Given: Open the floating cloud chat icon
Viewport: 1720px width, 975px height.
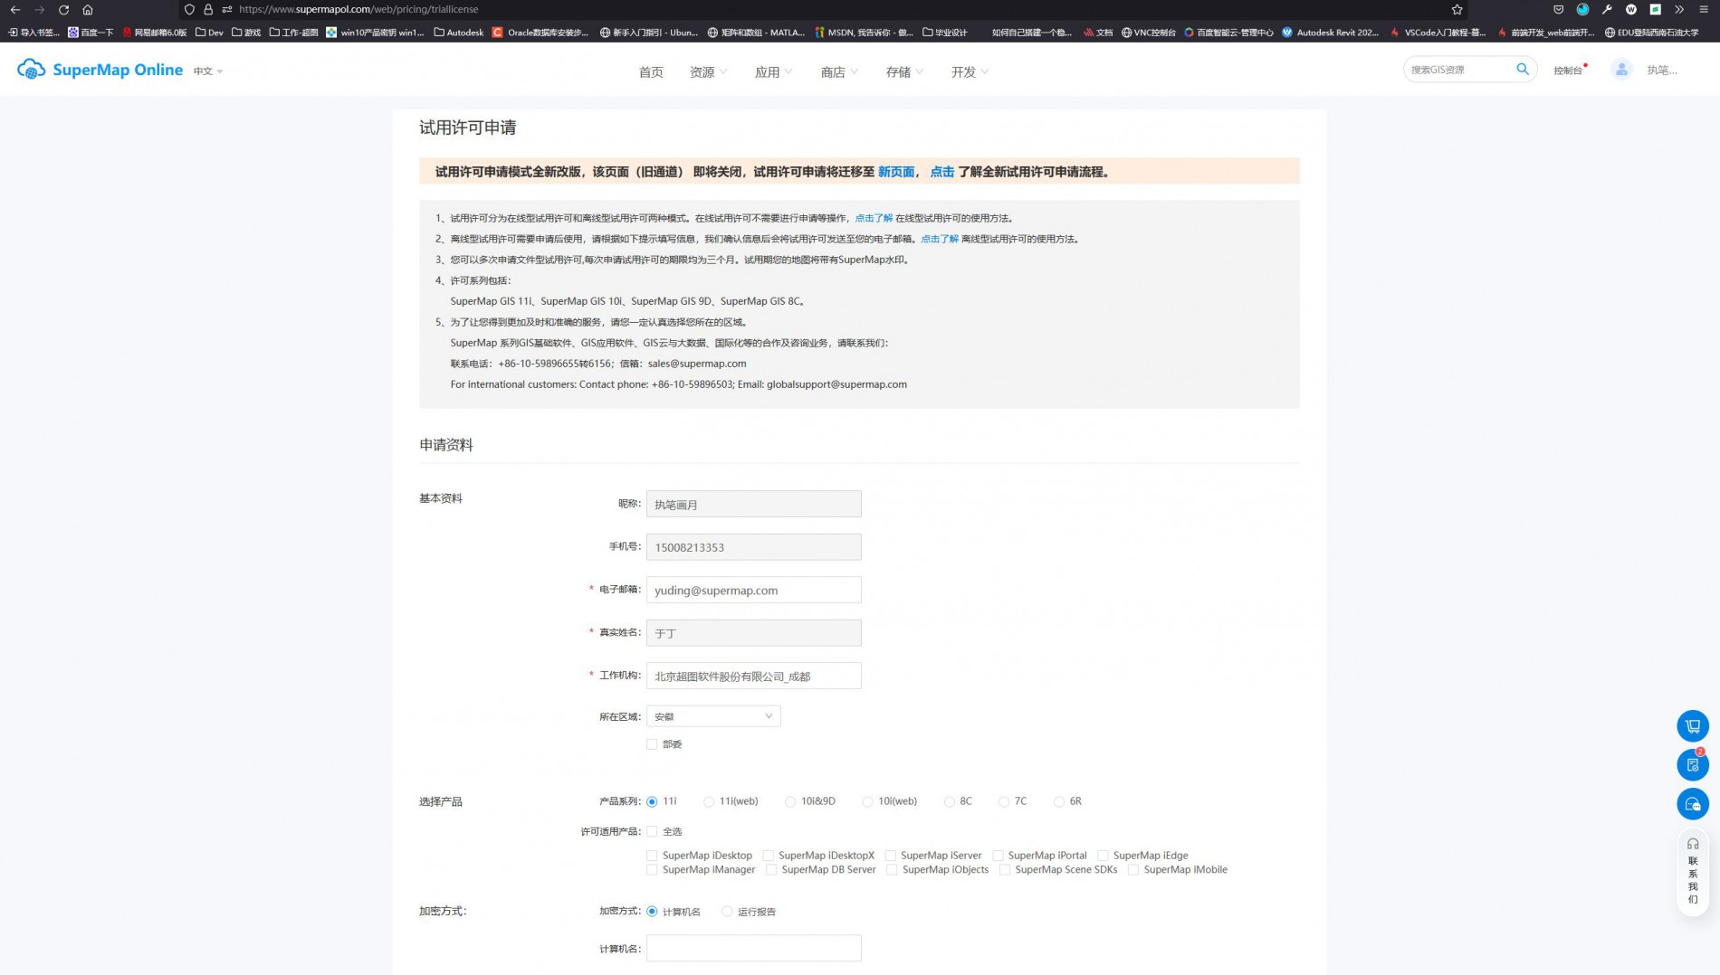Looking at the screenshot, I should [x=1692, y=804].
